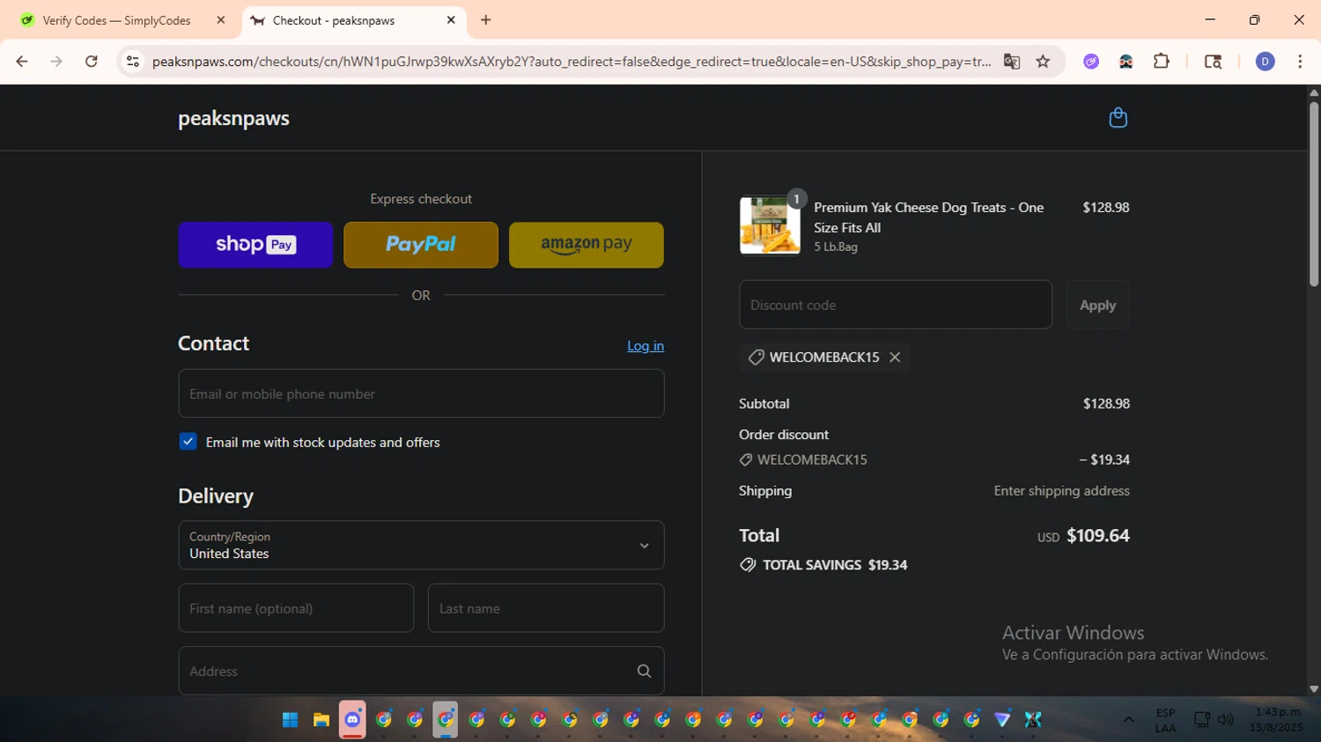Viewport: 1321px width, 742px height.
Task: Click into the First name field
Action: click(296, 608)
